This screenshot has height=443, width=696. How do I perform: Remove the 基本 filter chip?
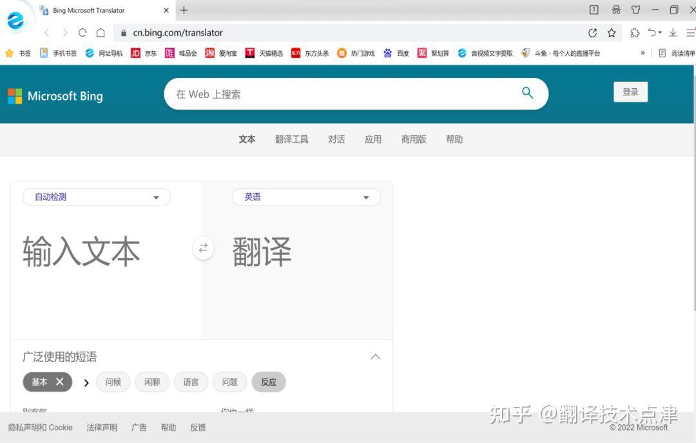[60, 381]
